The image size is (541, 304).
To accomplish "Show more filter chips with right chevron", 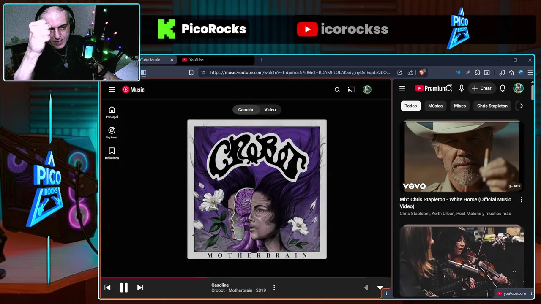I will click(x=521, y=106).
